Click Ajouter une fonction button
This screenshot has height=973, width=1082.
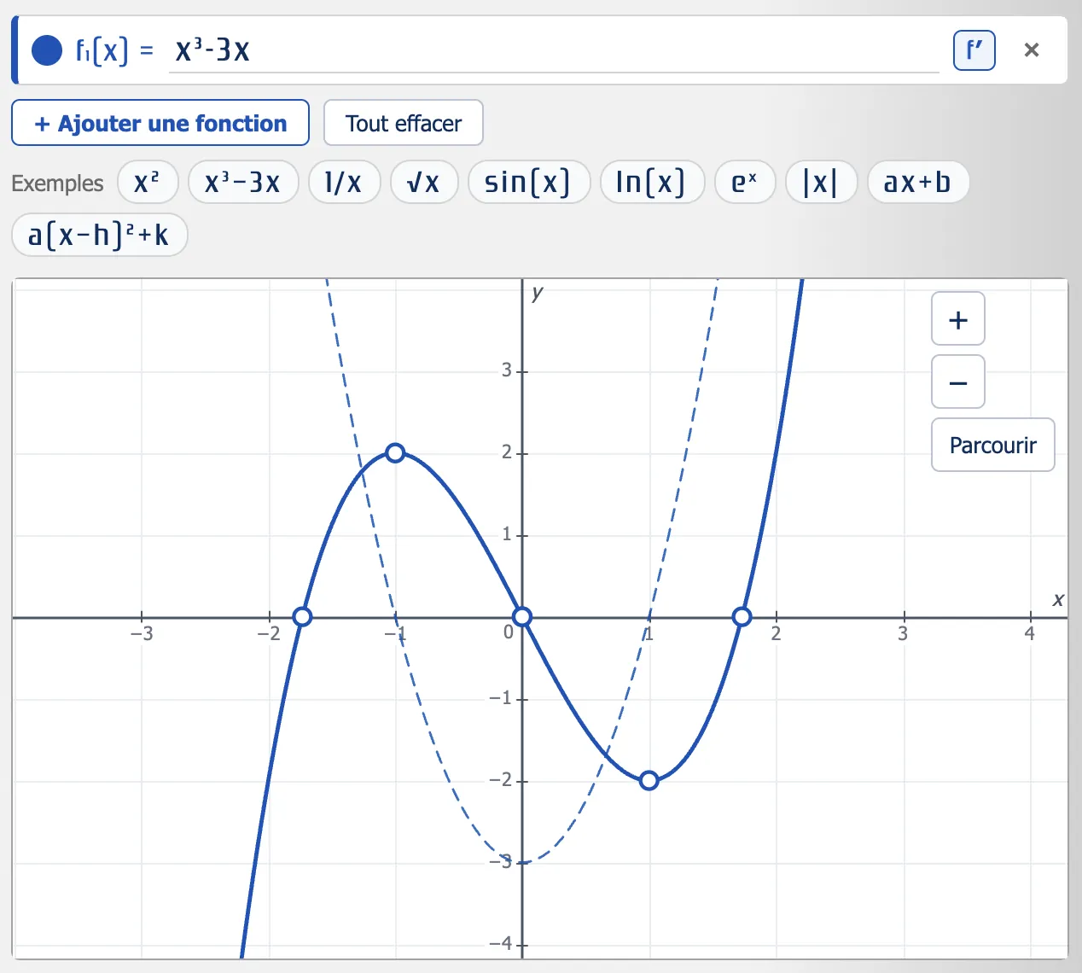point(160,123)
